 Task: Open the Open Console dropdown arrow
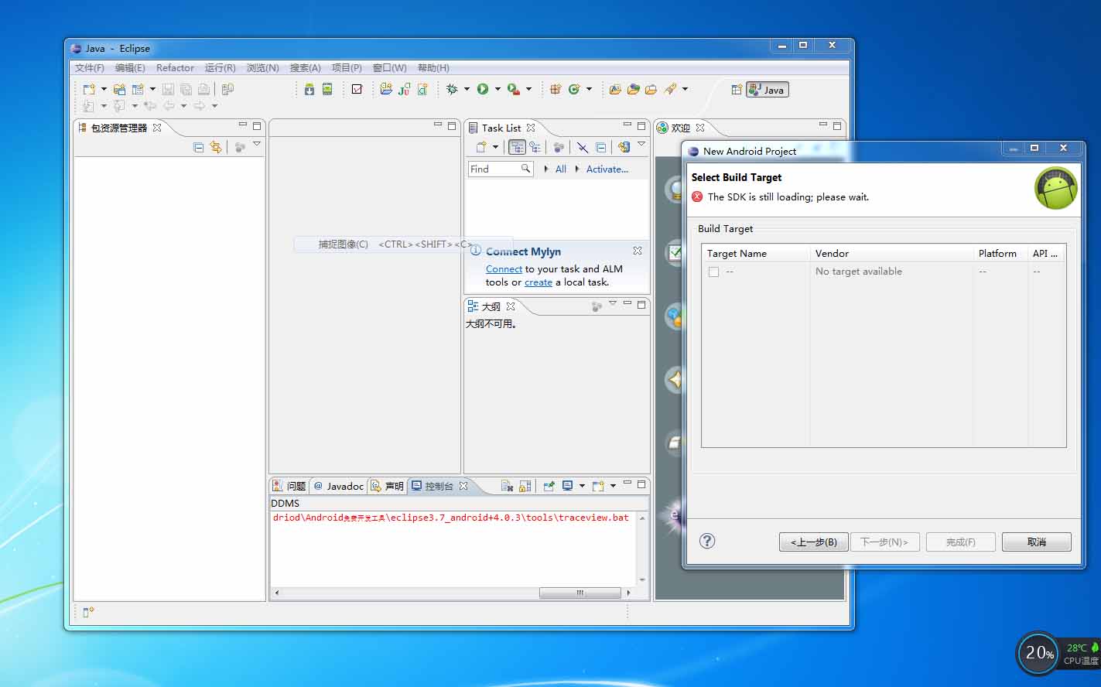(613, 486)
